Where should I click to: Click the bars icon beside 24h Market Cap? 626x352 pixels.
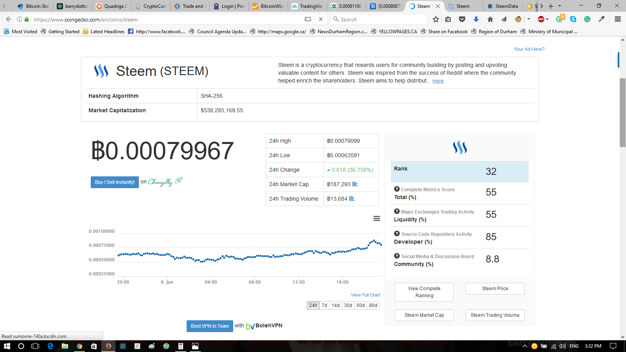point(355,184)
